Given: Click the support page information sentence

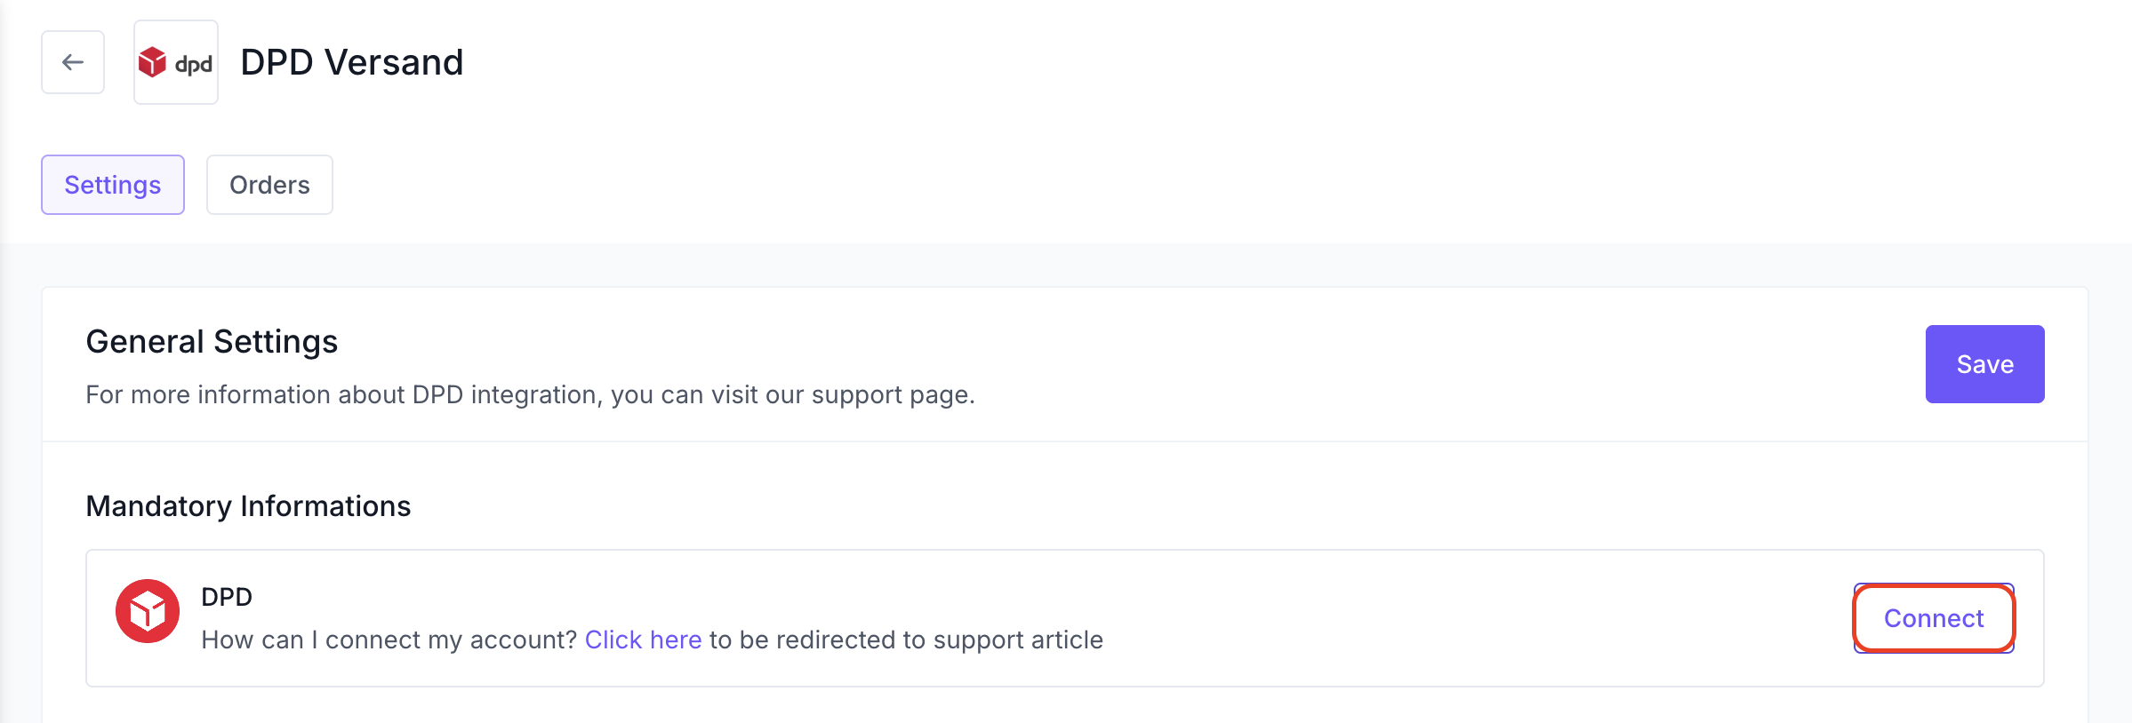Looking at the screenshot, I should pos(531,394).
